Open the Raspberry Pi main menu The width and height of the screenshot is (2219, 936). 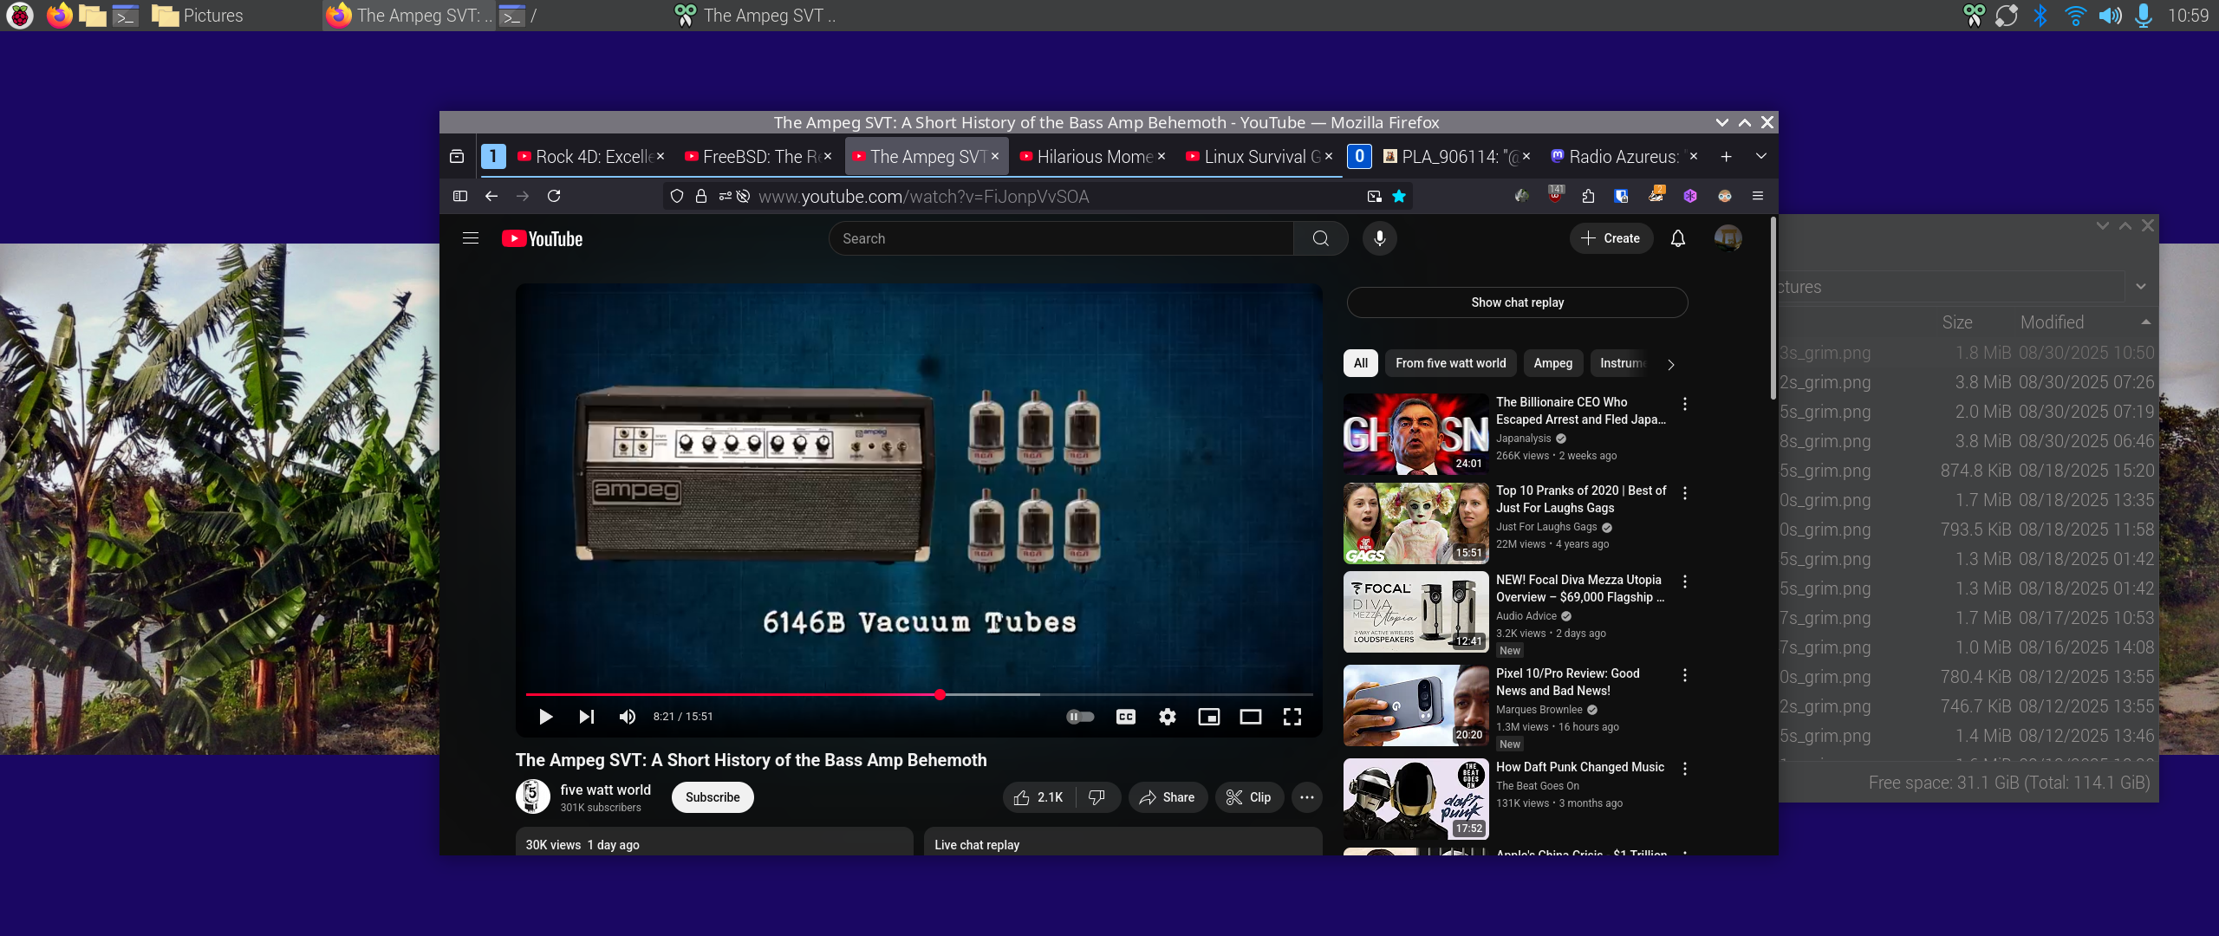pos(19,16)
